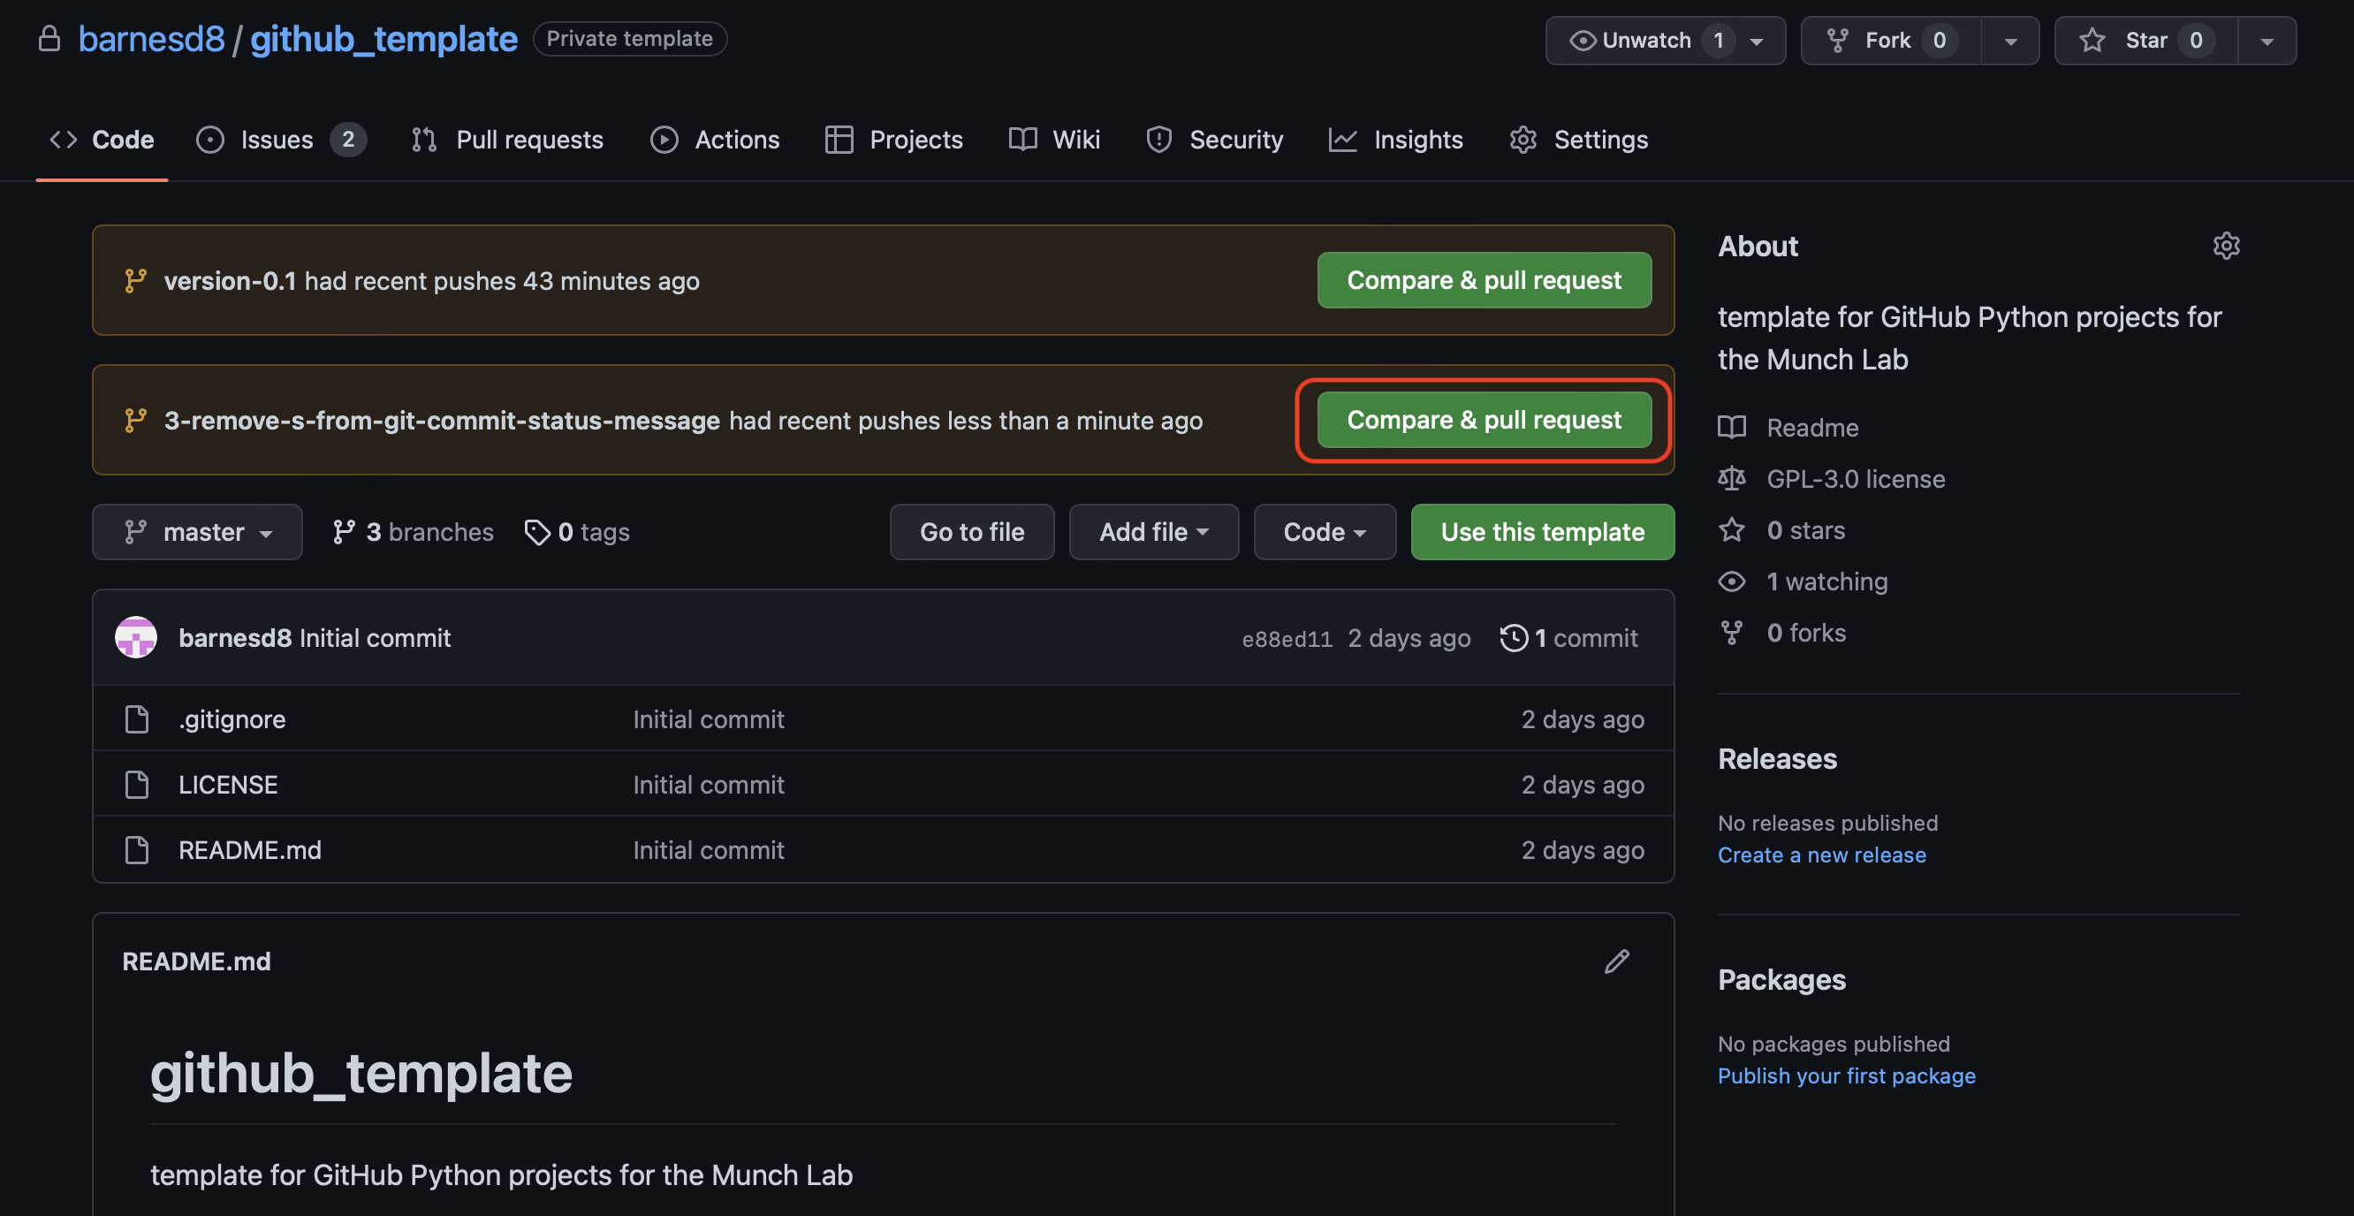The image size is (2354, 1216).
Task: Select the Wiki menu tab
Action: 1076,138
